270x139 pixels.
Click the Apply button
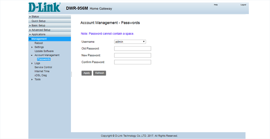point(87,73)
